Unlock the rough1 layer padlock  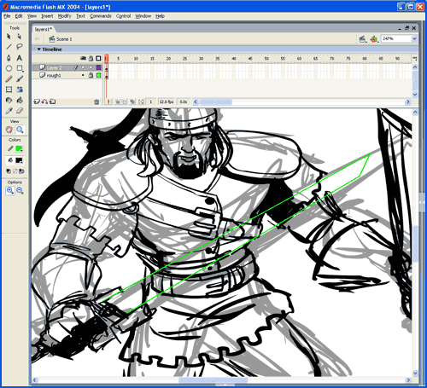91,75
